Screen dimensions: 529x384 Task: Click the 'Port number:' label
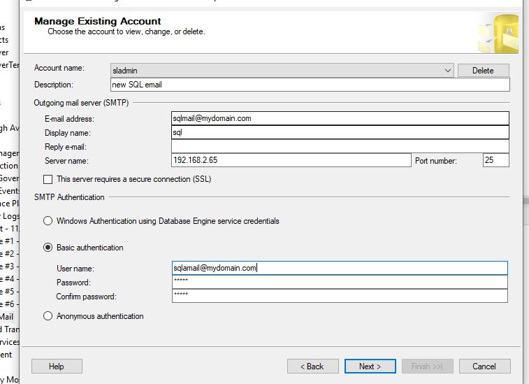tap(436, 161)
